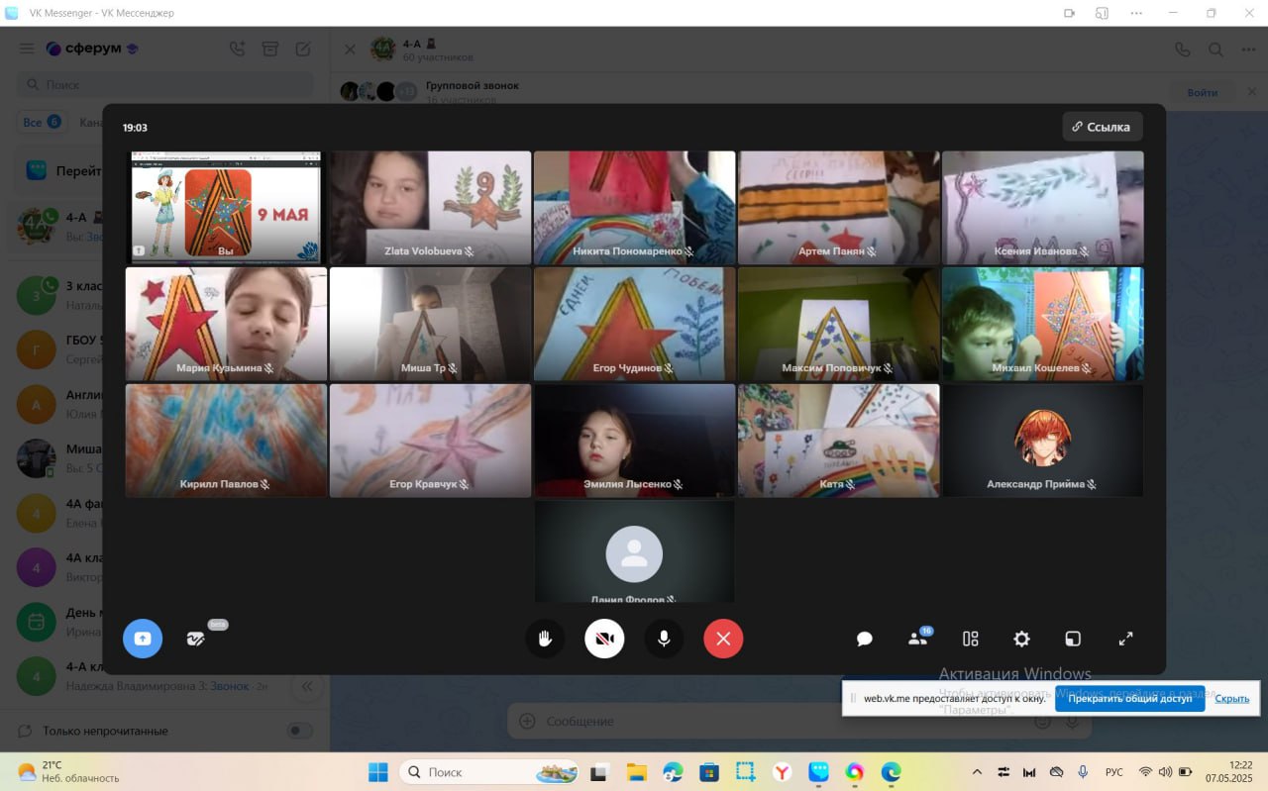The image size is (1268, 791).
Task: Search within the 4-А chat
Action: tap(1215, 49)
